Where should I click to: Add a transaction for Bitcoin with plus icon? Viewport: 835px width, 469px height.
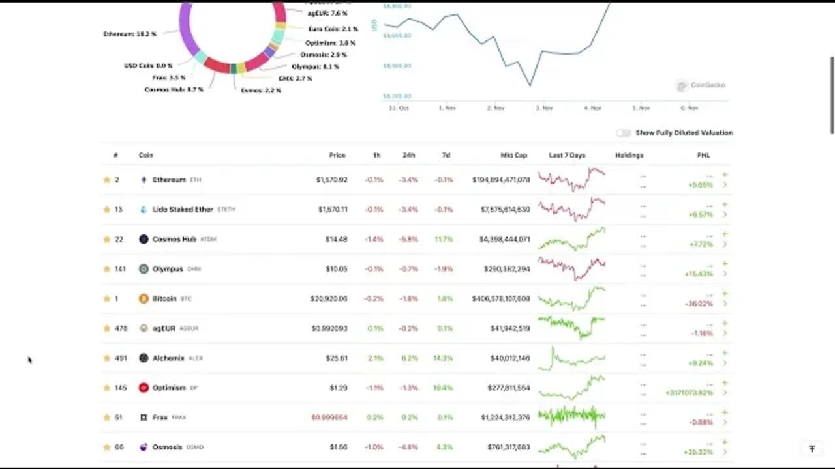click(725, 294)
